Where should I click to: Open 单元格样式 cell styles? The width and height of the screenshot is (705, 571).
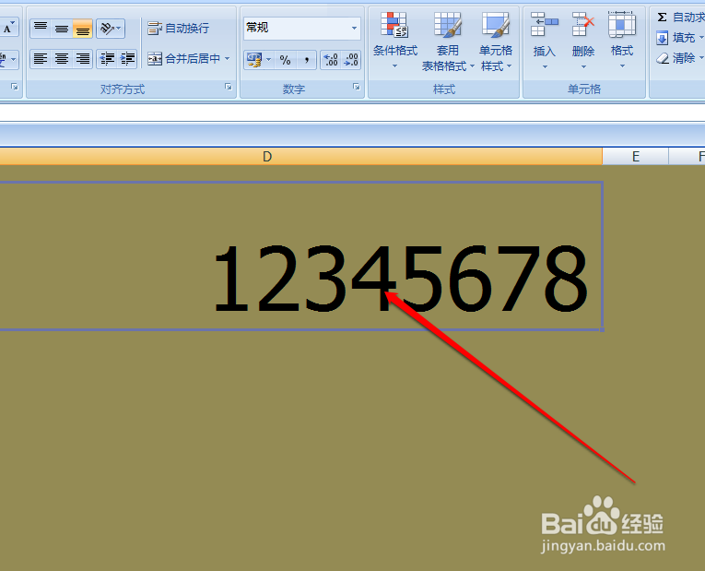click(496, 42)
